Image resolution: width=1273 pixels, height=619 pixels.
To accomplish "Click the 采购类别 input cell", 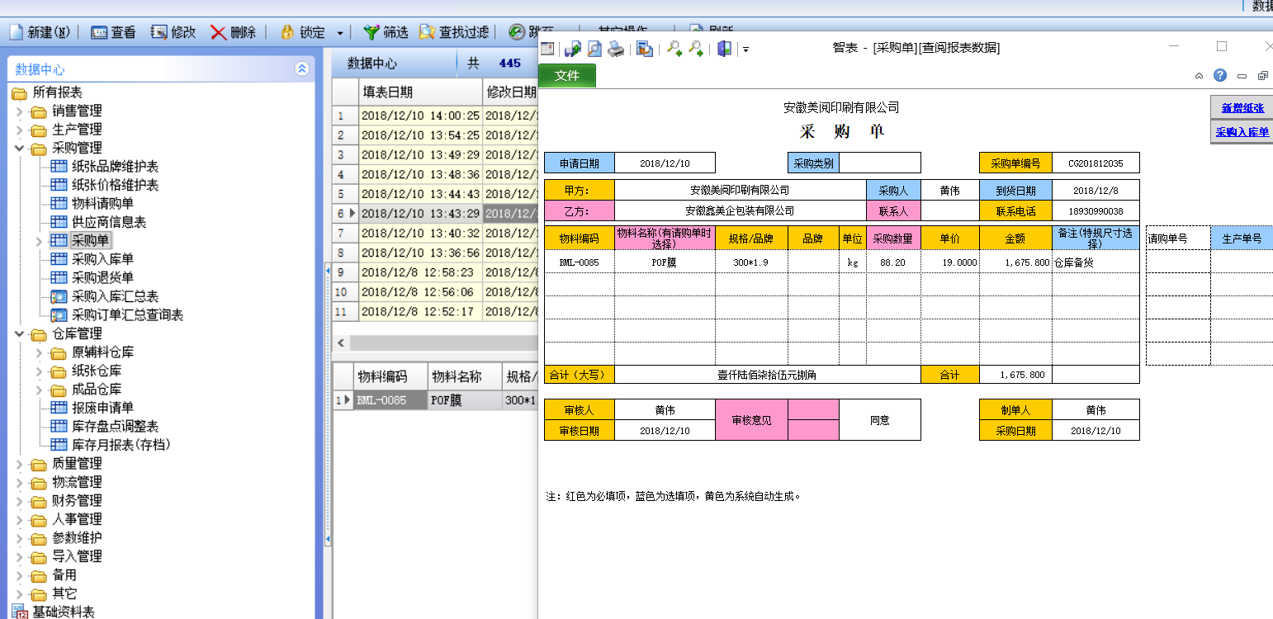I will 879,163.
